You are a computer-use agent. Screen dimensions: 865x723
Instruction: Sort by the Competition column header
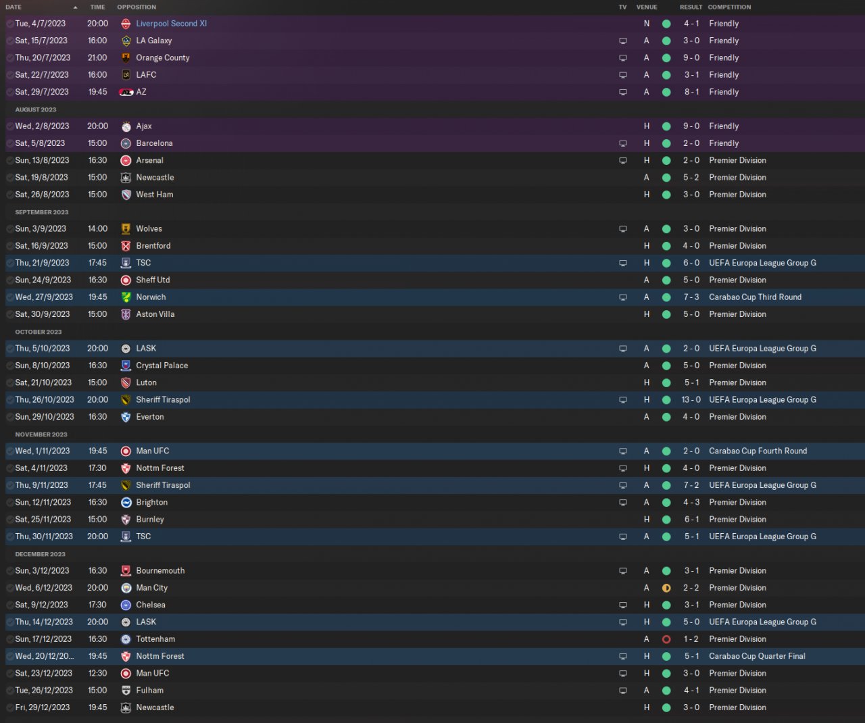(729, 7)
